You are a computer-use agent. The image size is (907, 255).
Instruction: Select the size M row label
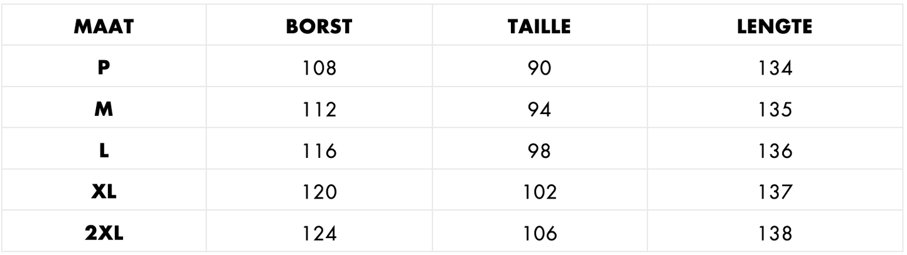104,110
